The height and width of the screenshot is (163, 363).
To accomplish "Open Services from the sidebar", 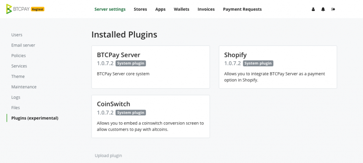I will point(19,66).
